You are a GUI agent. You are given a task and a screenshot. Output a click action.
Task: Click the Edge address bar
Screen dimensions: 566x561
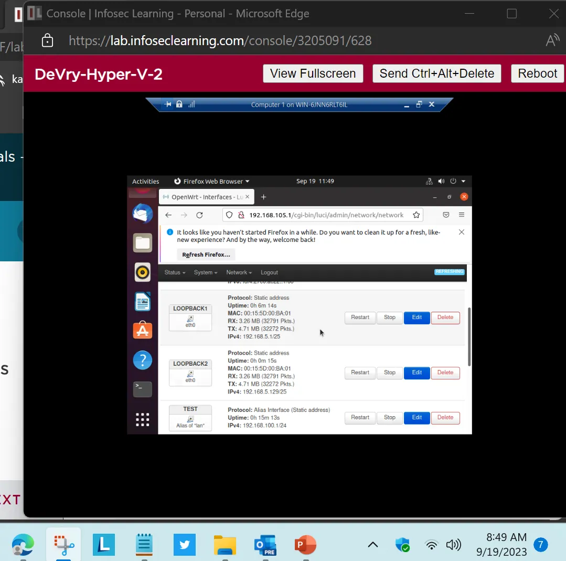pos(220,40)
